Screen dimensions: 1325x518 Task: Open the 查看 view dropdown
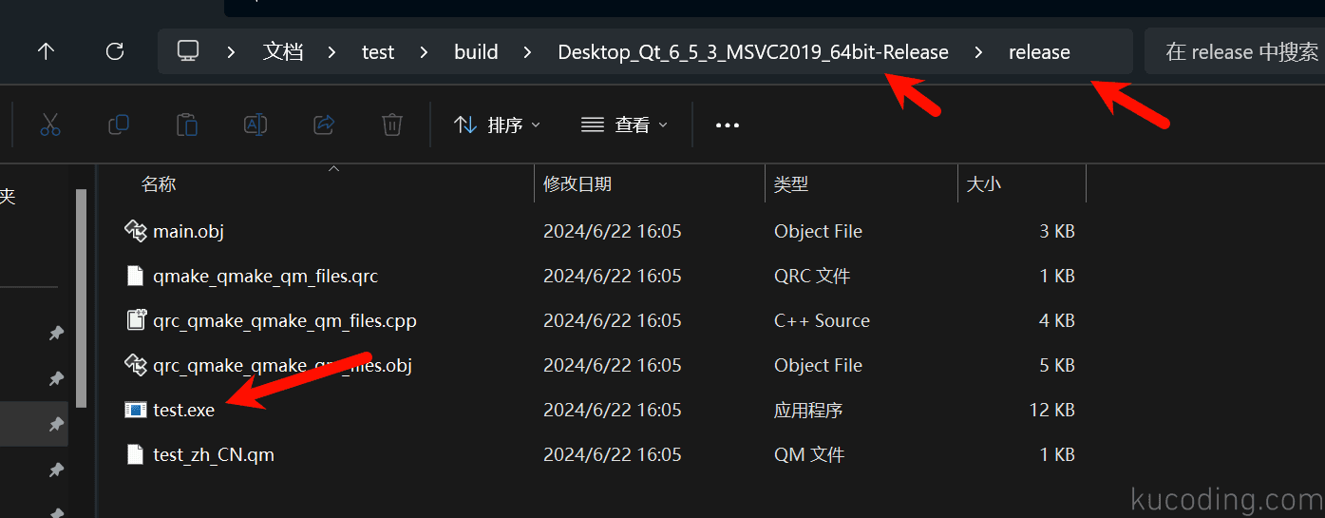coord(624,125)
